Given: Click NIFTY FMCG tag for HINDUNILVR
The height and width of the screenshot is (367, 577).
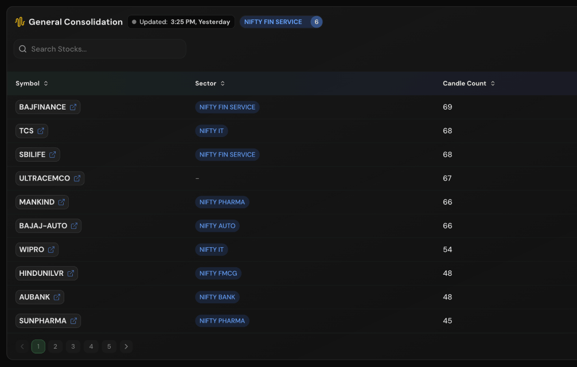Looking at the screenshot, I should (x=218, y=274).
